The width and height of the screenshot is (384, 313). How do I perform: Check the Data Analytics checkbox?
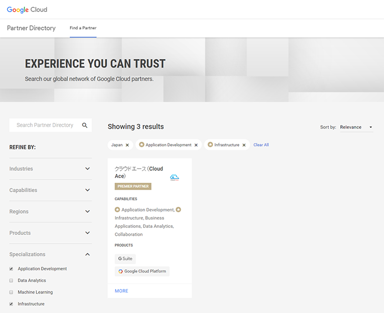[11, 280]
